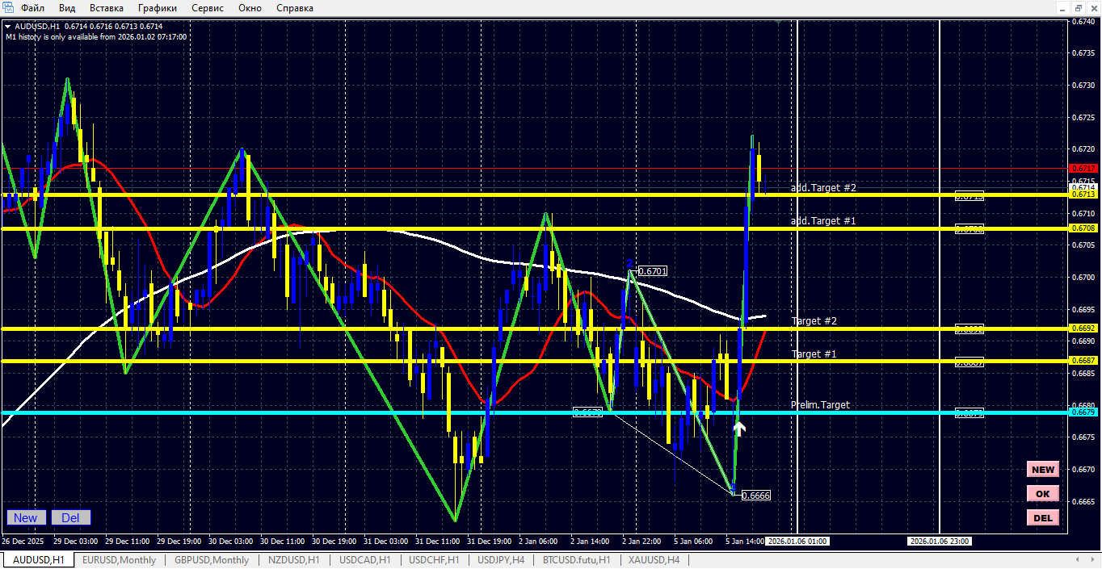1102x569 pixels.
Task: Open the Вид menu
Action: [x=67, y=8]
